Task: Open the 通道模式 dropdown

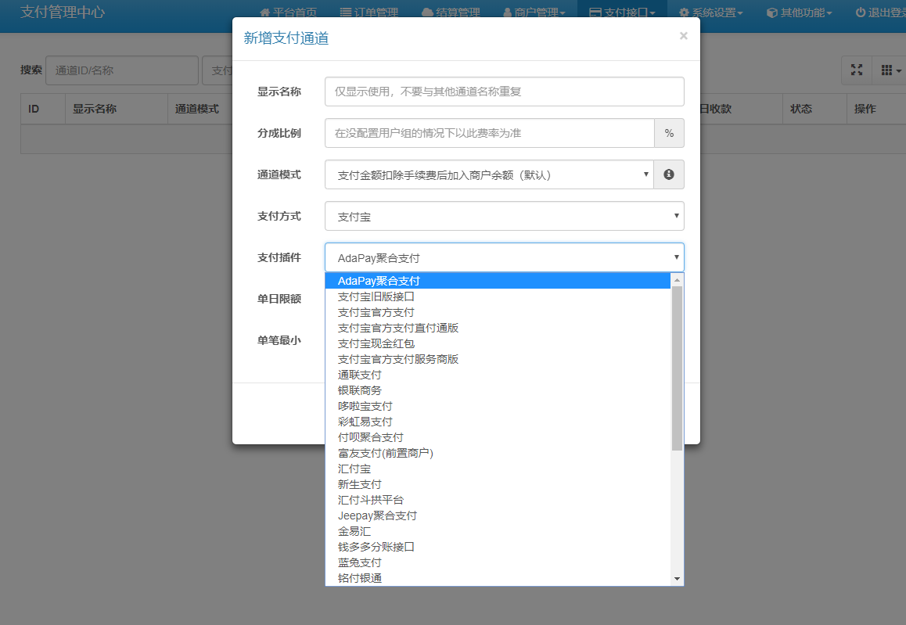Action: point(490,174)
